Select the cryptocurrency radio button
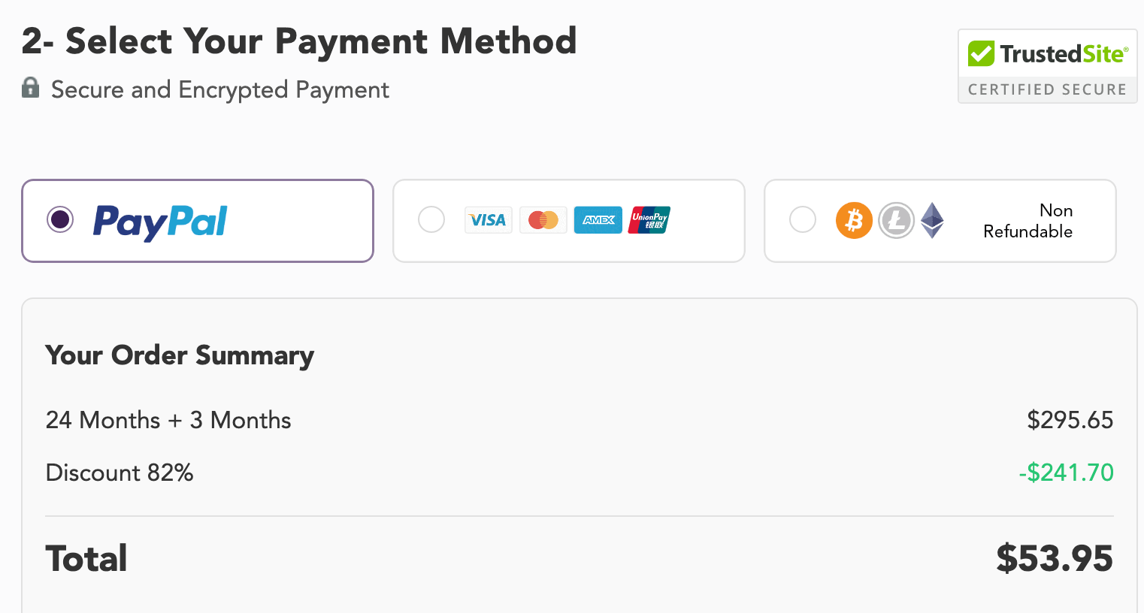Viewport: 1144px width, 613px height. (803, 220)
